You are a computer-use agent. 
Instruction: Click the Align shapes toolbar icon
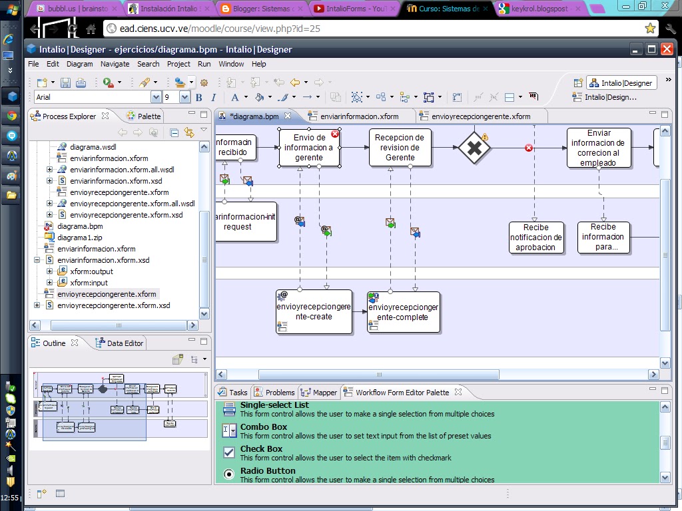404,97
